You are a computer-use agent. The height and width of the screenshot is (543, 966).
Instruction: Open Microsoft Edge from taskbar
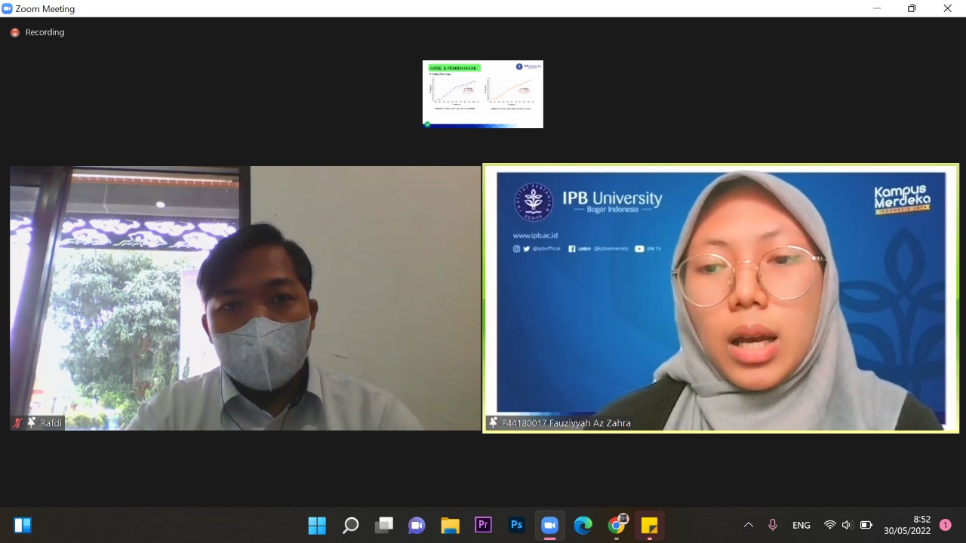coord(583,525)
